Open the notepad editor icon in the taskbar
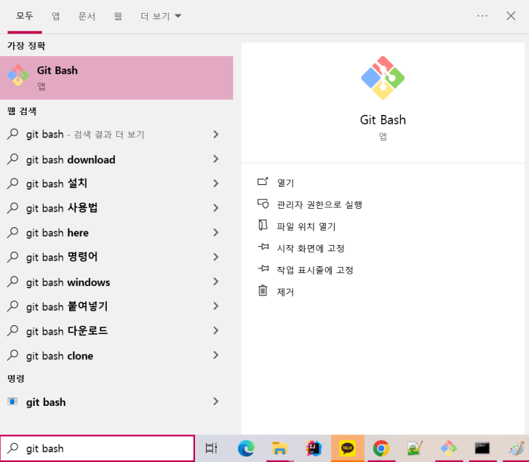This screenshot has width=529, height=462. click(x=415, y=448)
